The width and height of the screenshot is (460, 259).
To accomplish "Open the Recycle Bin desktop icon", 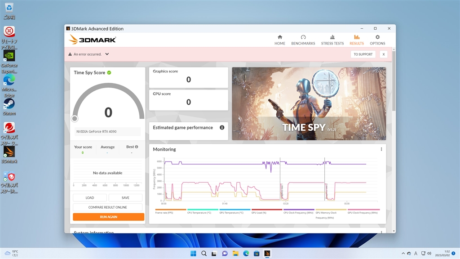I will pyautogui.click(x=9, y=11).
